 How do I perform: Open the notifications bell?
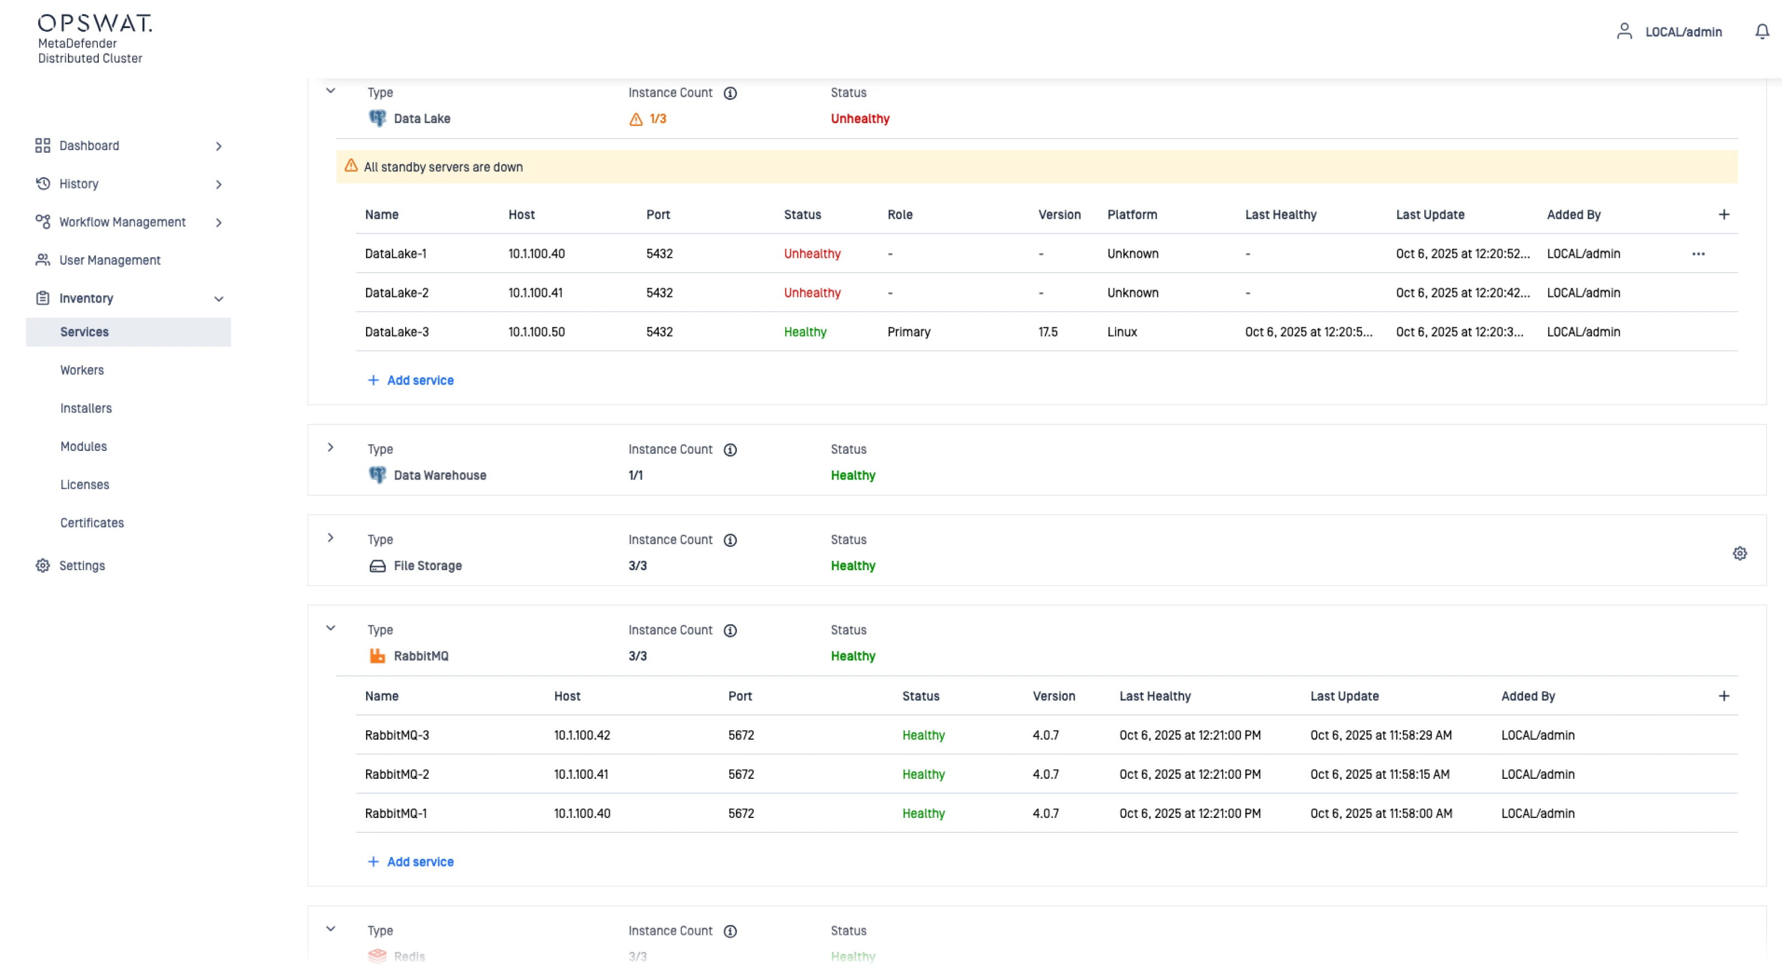[1761, 32]
